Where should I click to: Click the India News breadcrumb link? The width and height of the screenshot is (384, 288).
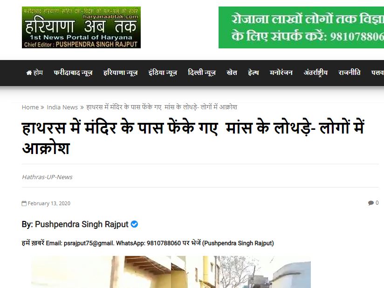(x=62, y=107)
